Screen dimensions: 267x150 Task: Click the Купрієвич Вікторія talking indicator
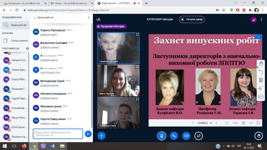(111, 26)
